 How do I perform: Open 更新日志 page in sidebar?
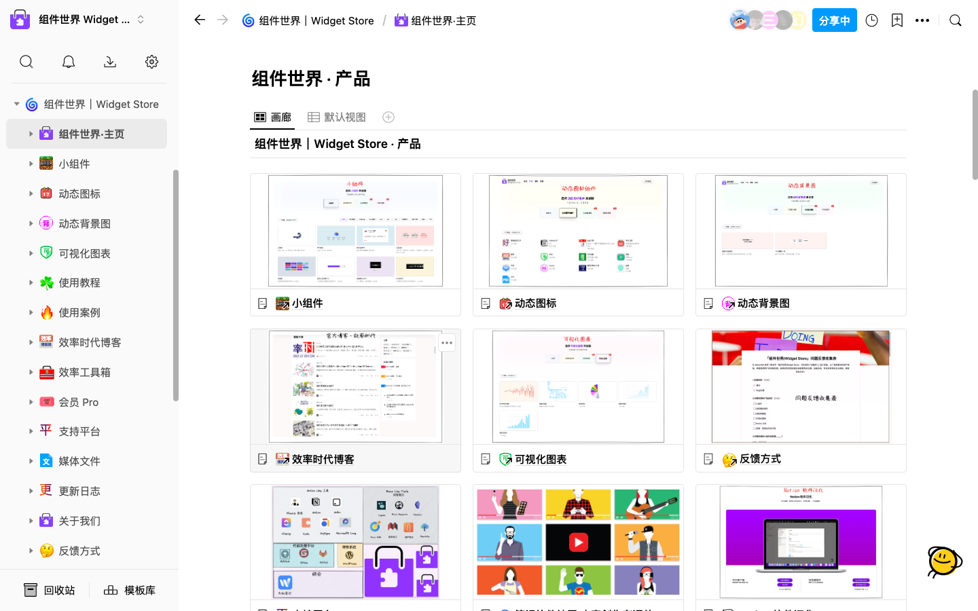86,491
